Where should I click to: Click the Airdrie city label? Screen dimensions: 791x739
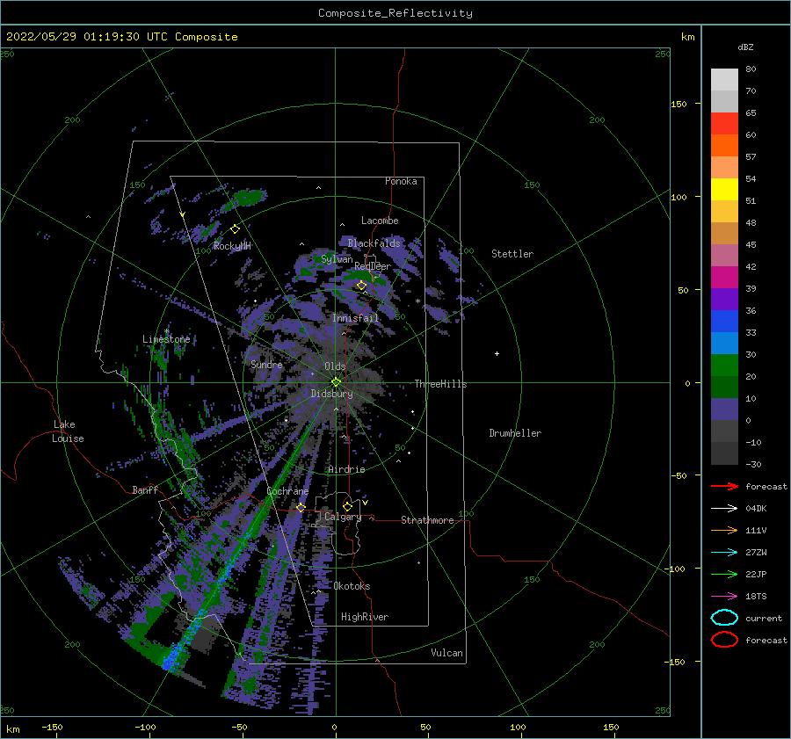coord(346,469)
